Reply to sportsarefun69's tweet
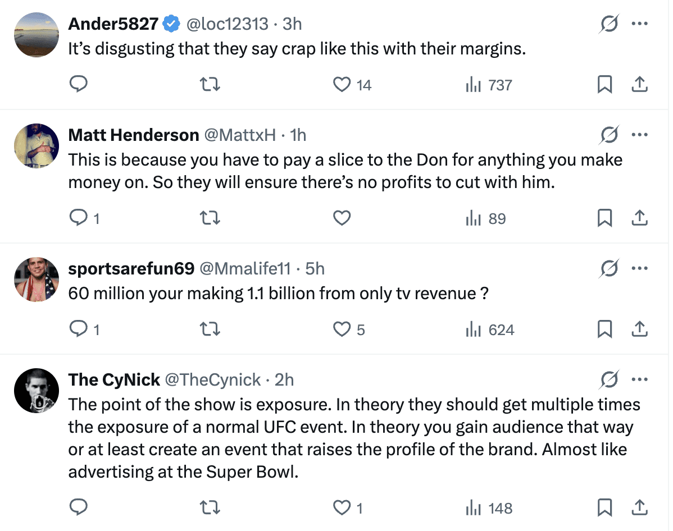The width and height of the screenshot is (673, 531). click(x=78, y=329)
